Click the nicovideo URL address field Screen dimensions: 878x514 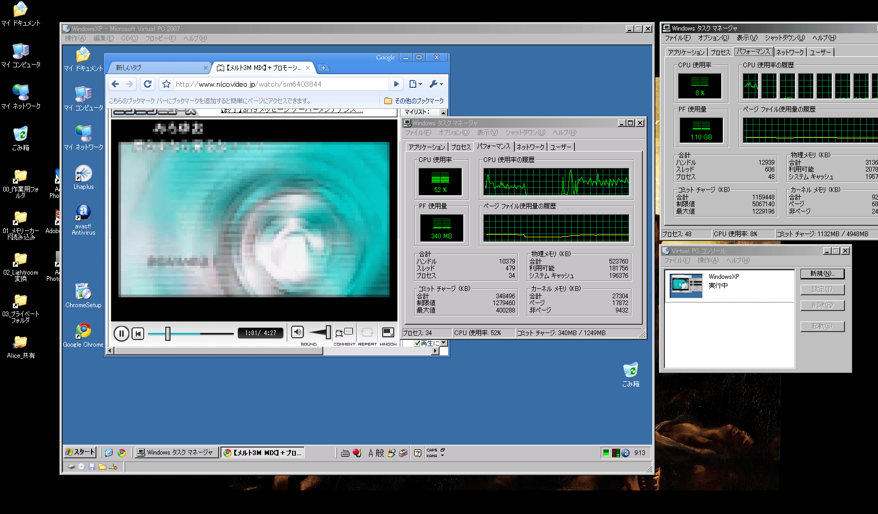tap(281, 84)
